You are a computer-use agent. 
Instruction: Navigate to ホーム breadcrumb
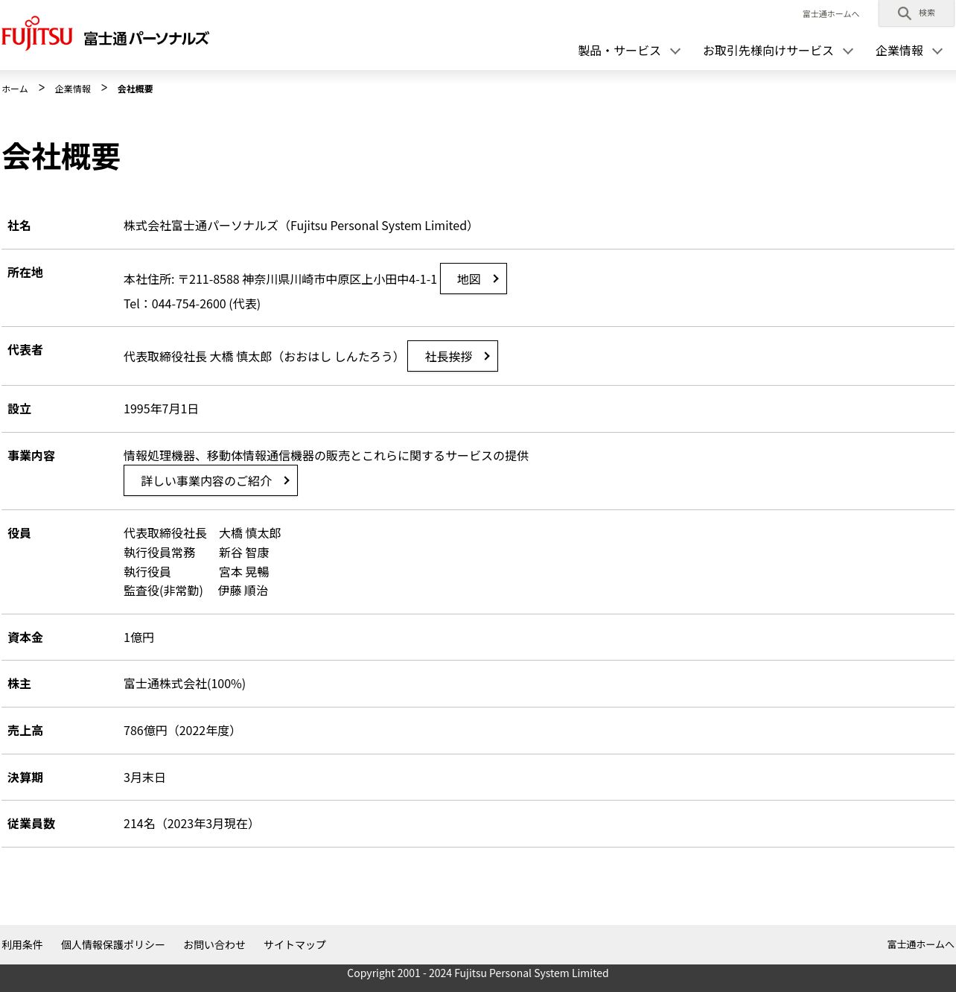[15, 89]
